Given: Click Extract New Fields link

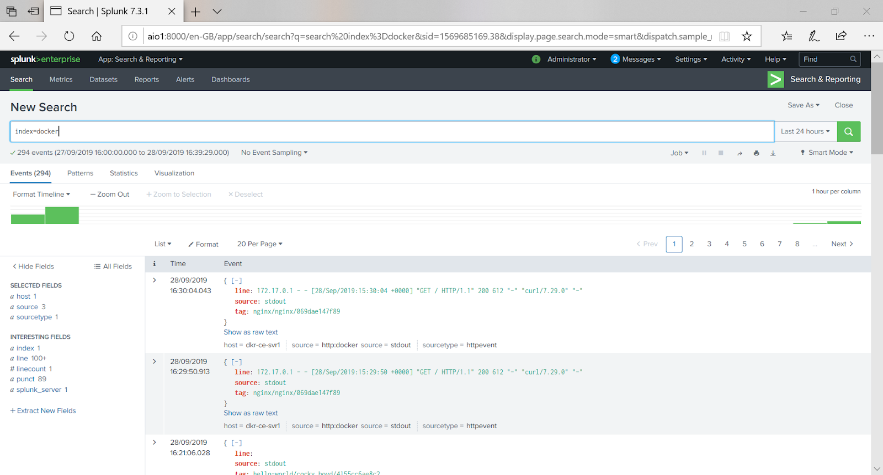Looking at the screenshot, I should 43,411.
